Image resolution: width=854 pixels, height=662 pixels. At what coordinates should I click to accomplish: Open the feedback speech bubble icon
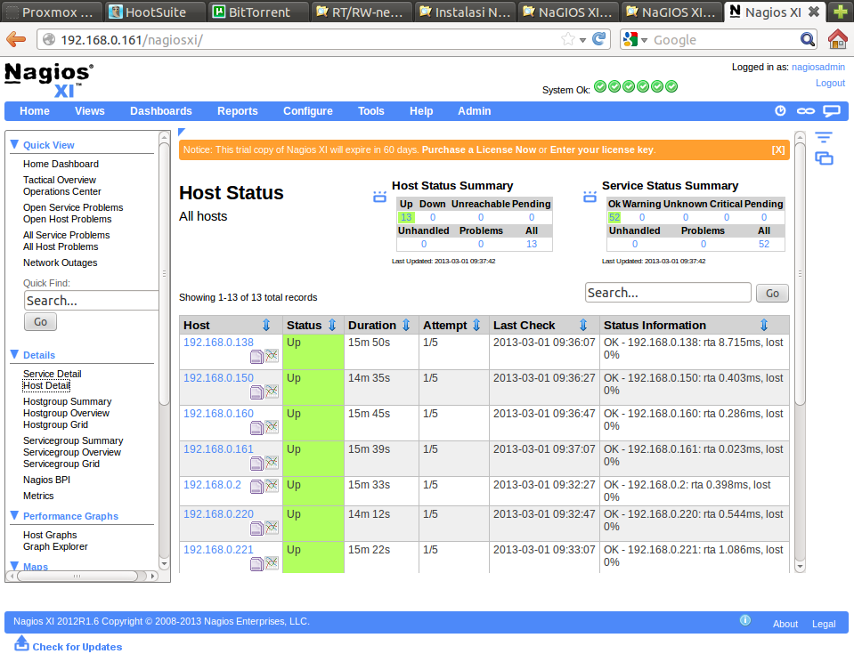click(831, 111)
